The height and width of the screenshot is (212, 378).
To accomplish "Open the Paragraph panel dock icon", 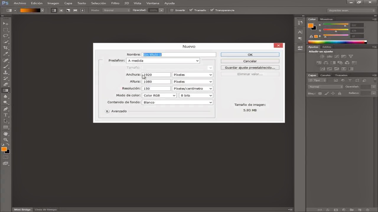I will pyautogui.click(x=300, y=39).
